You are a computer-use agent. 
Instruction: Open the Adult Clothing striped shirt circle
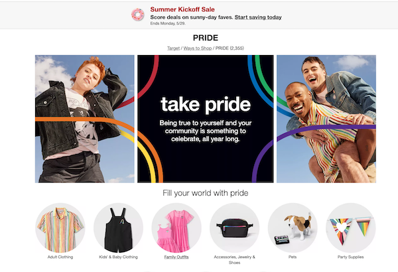click(60, 228)
